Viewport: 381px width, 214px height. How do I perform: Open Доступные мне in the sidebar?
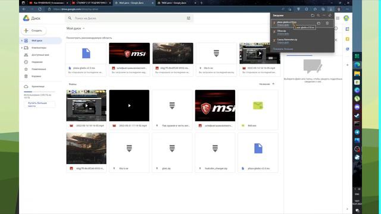[40, 55]
